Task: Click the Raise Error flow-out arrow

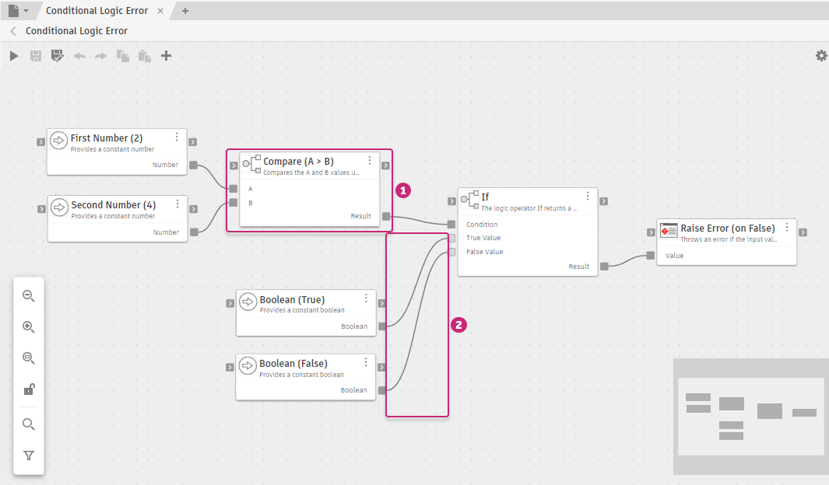Action: (803, 232)
